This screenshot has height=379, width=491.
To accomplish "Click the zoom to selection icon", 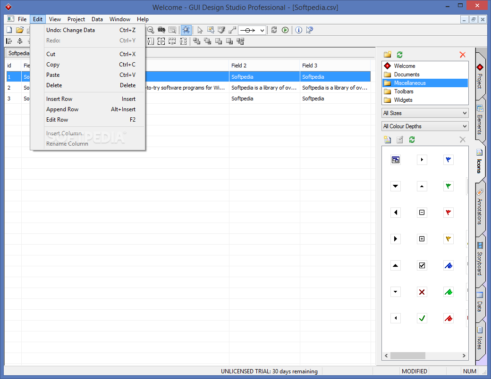I will tap(172, 30).
